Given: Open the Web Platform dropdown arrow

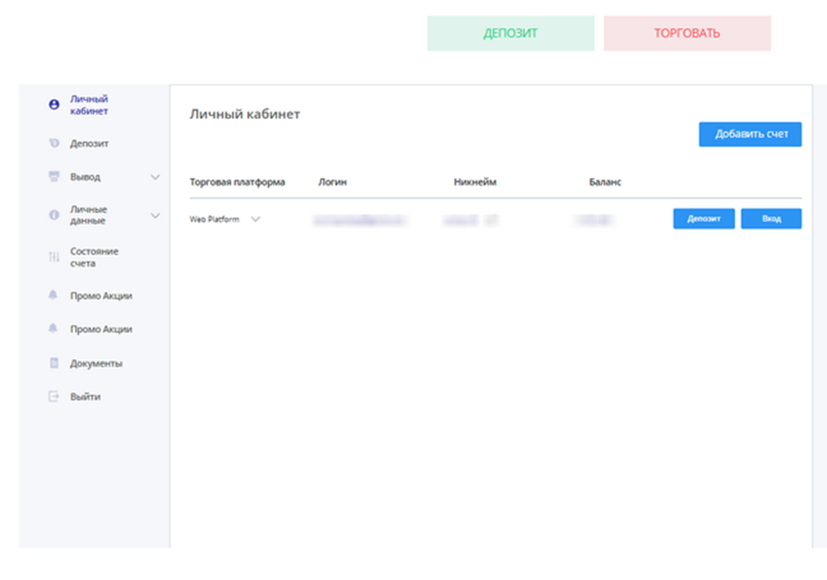Looking at the screenshot, I should point(256,219).
